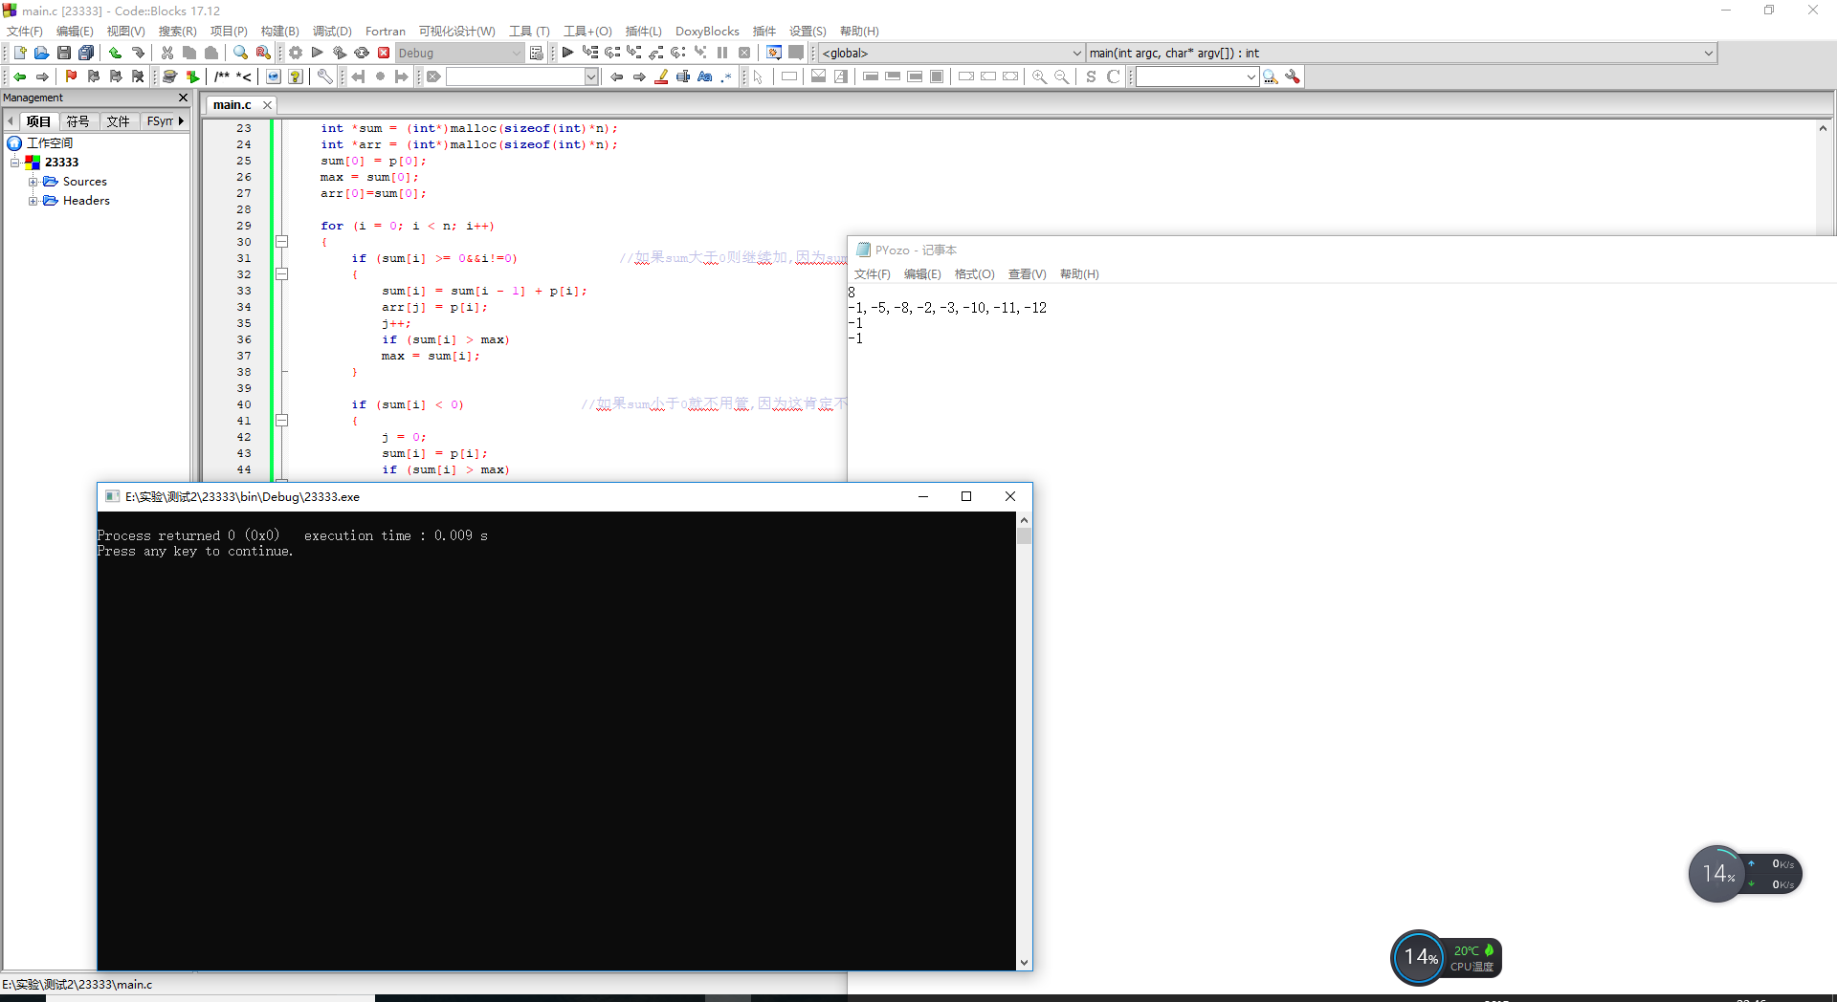Open the 调试(D) debug menu

click(332, 32)
